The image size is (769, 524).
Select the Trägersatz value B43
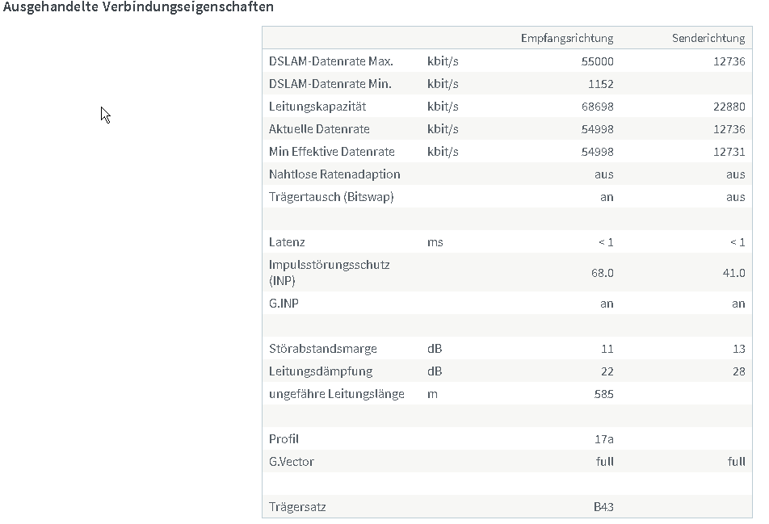(603, 507)
